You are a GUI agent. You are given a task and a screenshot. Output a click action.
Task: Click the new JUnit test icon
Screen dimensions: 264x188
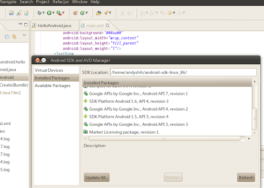click(x=19, y=13)
